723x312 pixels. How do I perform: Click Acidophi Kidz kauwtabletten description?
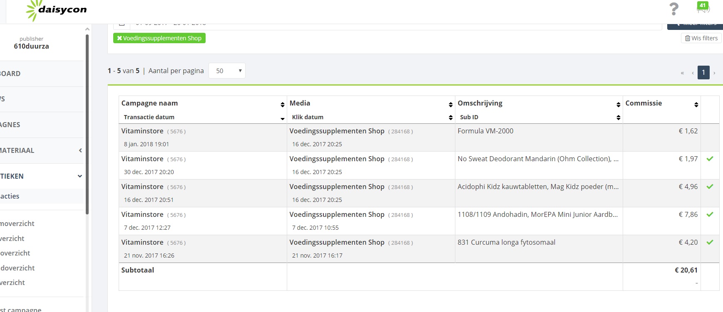(538, 187)
